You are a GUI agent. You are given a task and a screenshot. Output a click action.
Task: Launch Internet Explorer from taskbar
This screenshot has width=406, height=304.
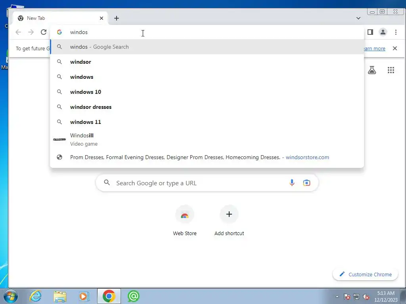[35, 296]
